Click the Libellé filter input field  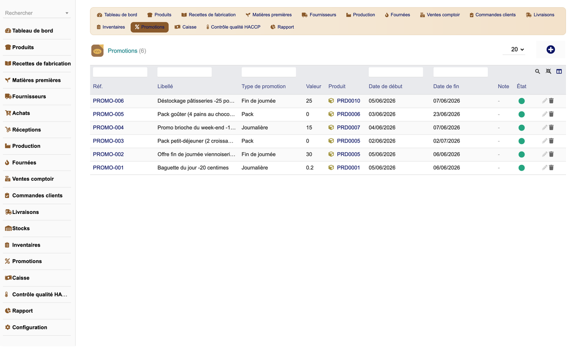pyautogui.click(x=184, y=72)
